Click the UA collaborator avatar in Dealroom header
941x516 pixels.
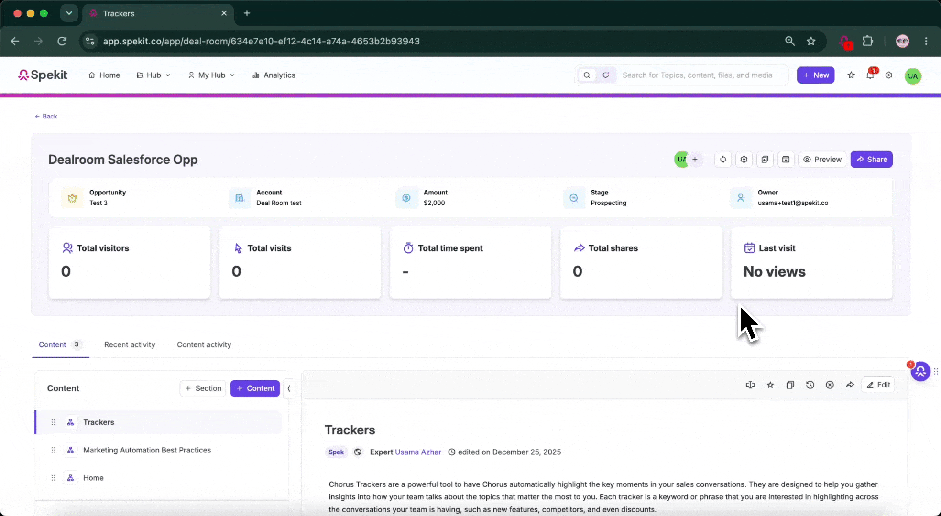[681, 160]
